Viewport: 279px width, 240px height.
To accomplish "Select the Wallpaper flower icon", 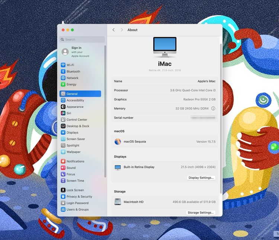I will pyautogui.click(x=63, y=152).
